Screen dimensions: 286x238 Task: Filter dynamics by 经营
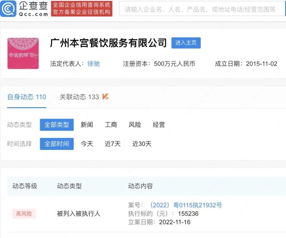(159, 125)
